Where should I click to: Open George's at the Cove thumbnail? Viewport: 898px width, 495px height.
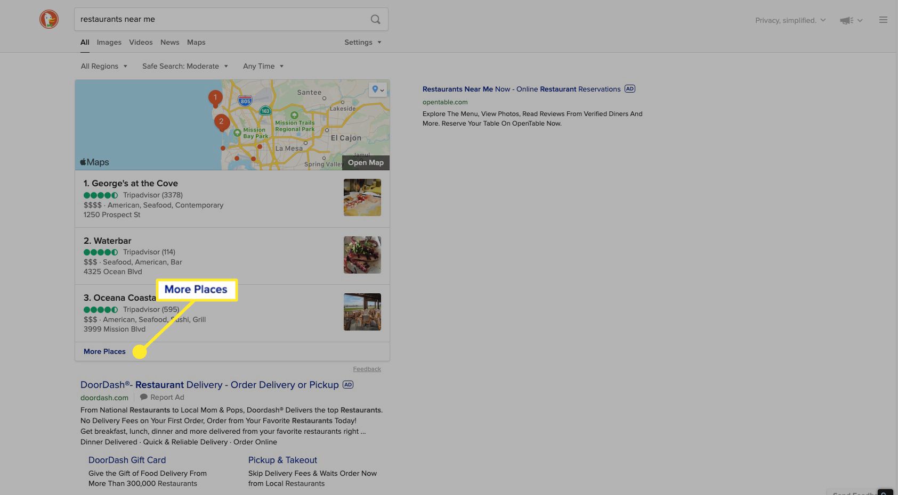362,197
